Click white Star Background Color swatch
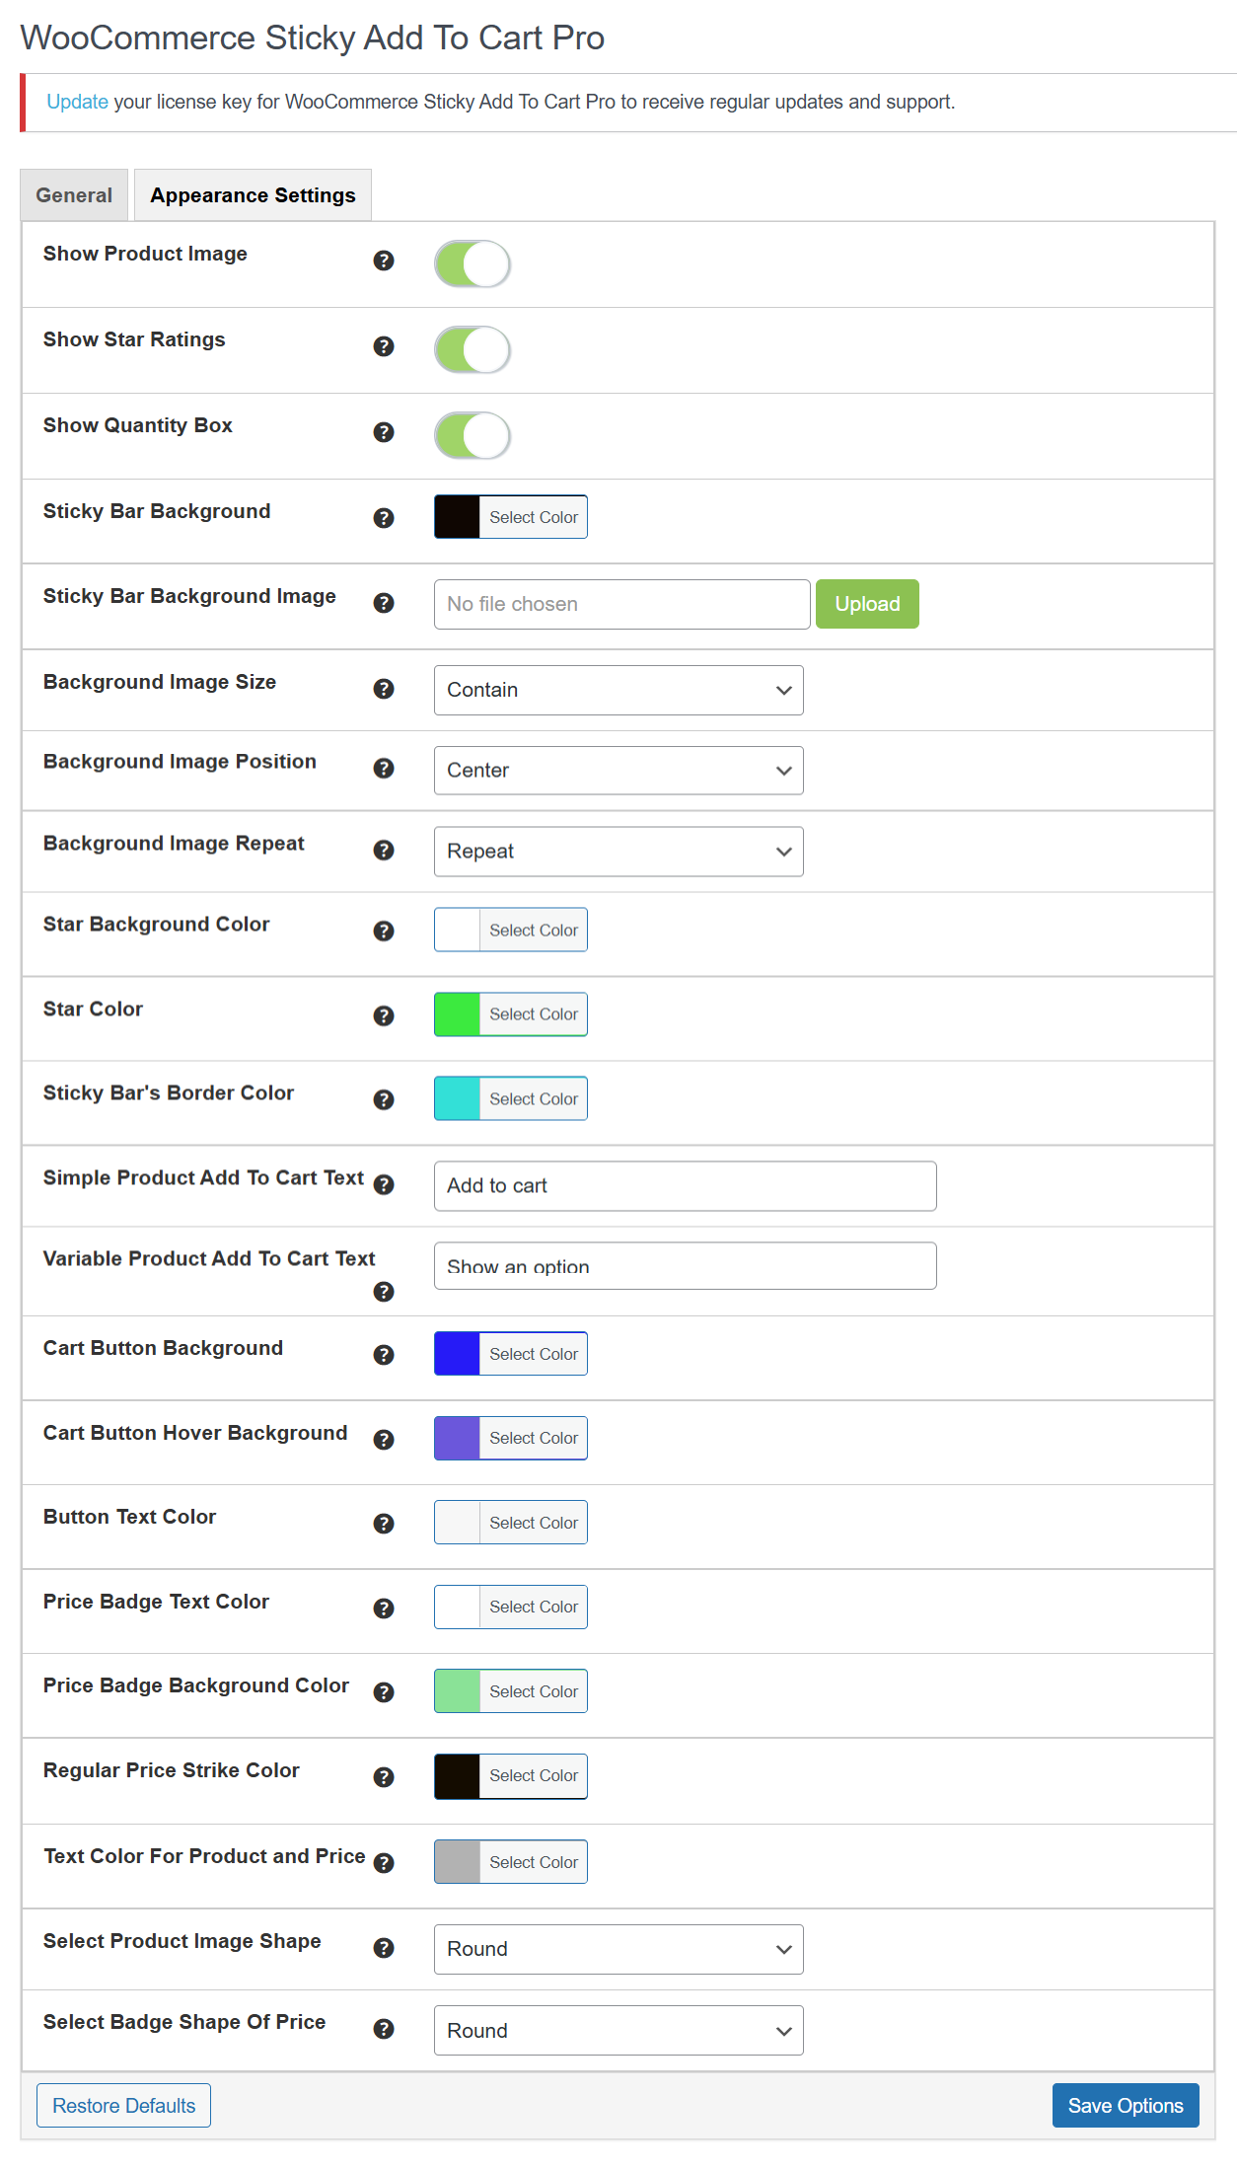The height and width of the screenshot is (2170, 1237). click(x=457, y=930)
